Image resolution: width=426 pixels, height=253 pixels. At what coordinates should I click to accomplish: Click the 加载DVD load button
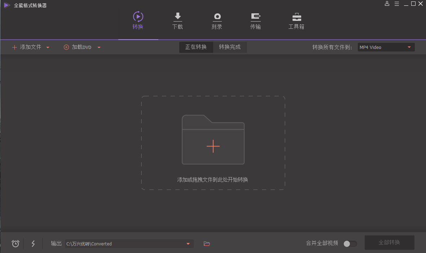point(78,47)
